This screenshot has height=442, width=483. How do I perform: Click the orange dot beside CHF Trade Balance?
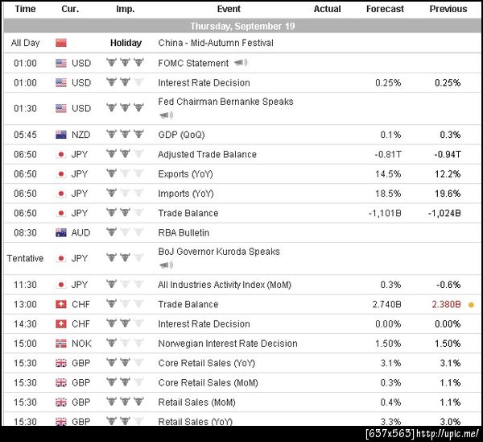pos(471,305)
